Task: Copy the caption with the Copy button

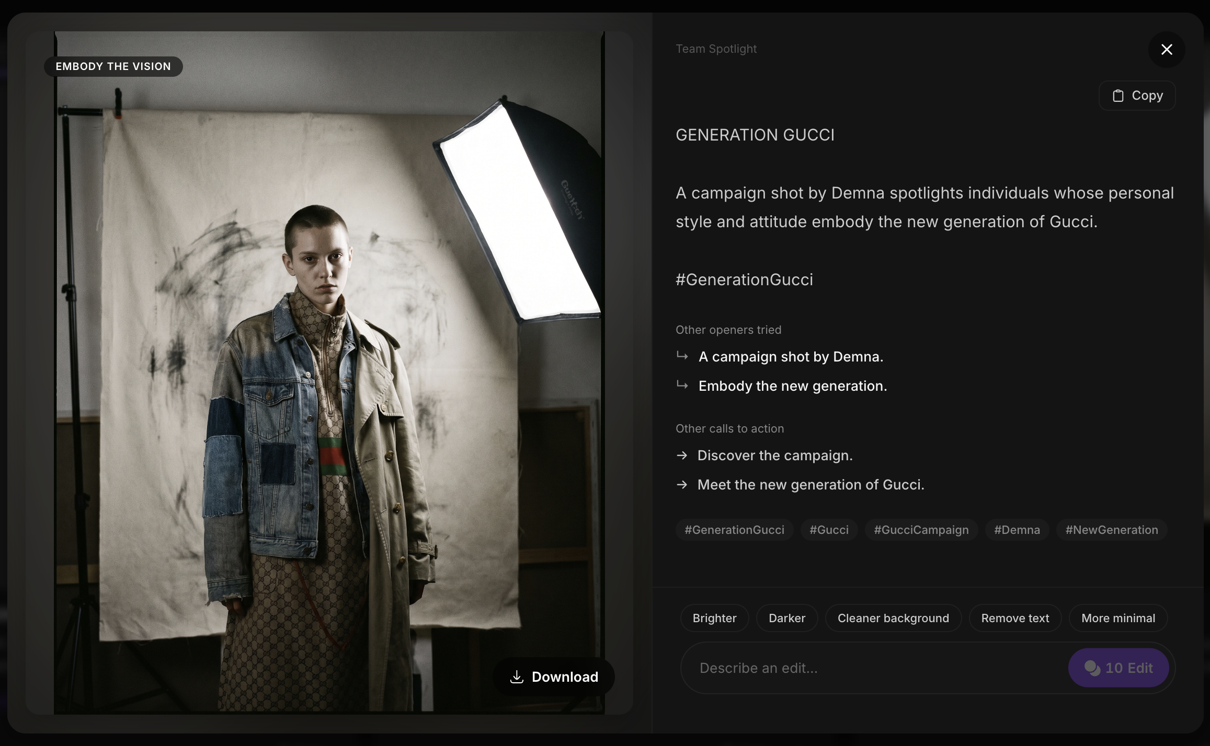Action: tap(1137, 96)
